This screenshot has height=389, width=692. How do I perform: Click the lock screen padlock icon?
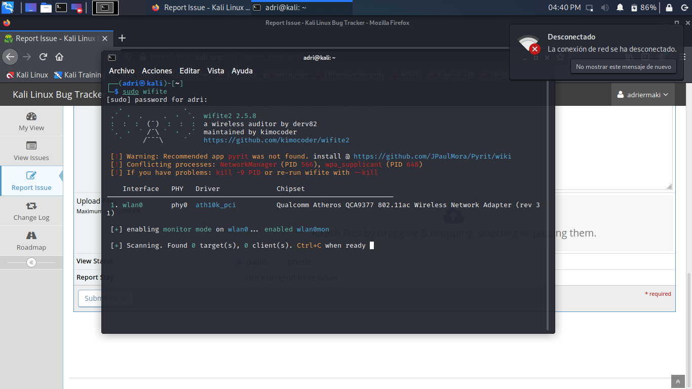coord(669,8)
